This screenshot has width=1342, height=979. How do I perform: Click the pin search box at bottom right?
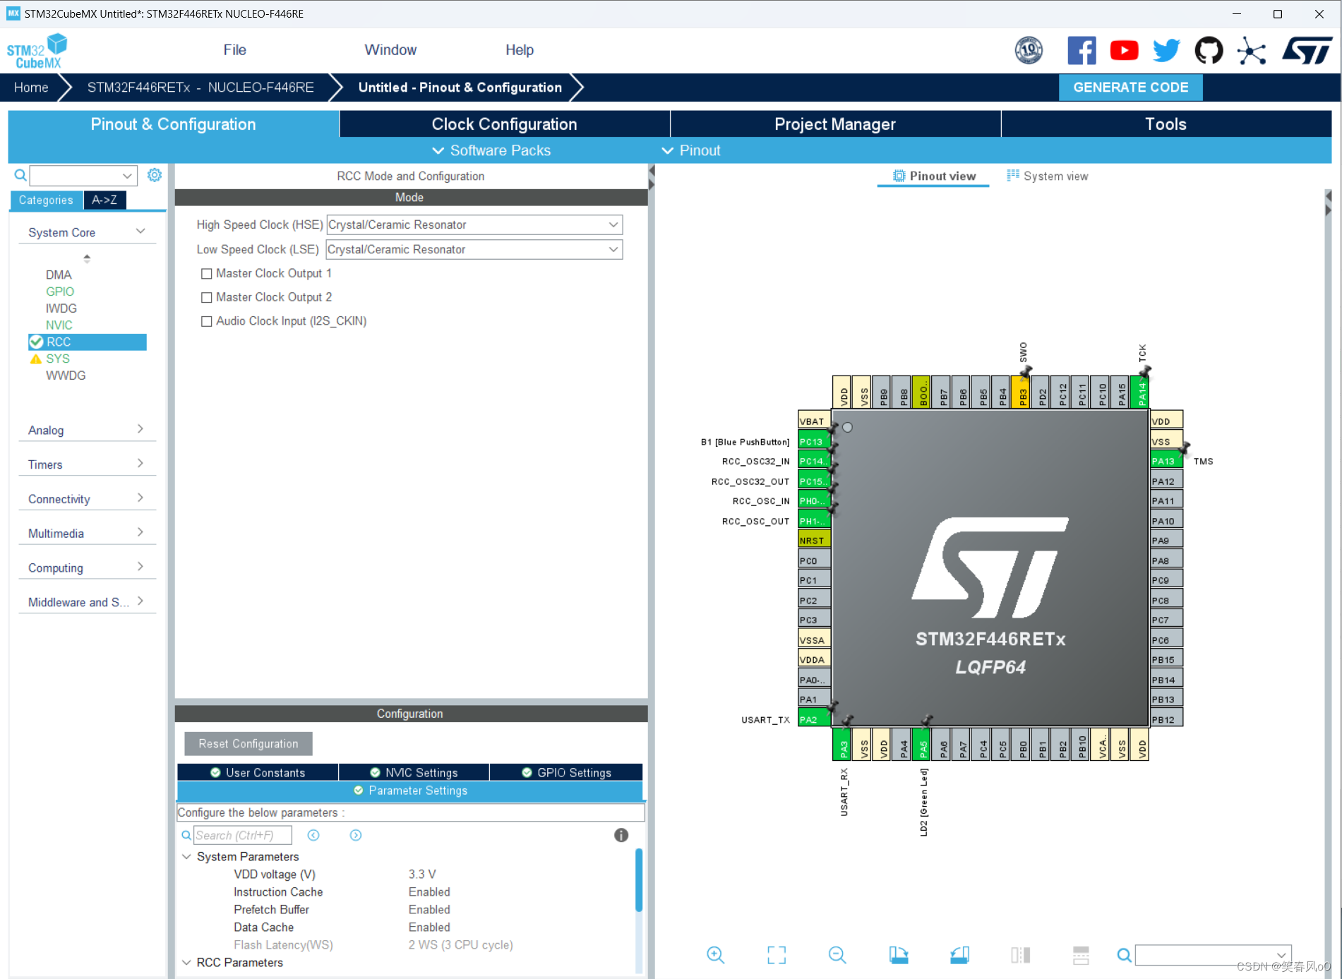pos(1213,956)
